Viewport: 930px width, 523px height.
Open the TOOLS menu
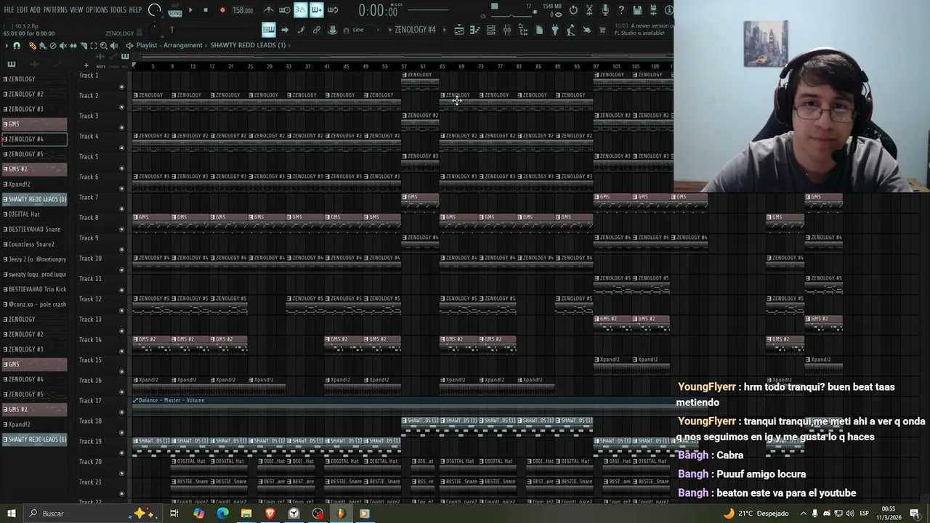[x=118, y=10]
